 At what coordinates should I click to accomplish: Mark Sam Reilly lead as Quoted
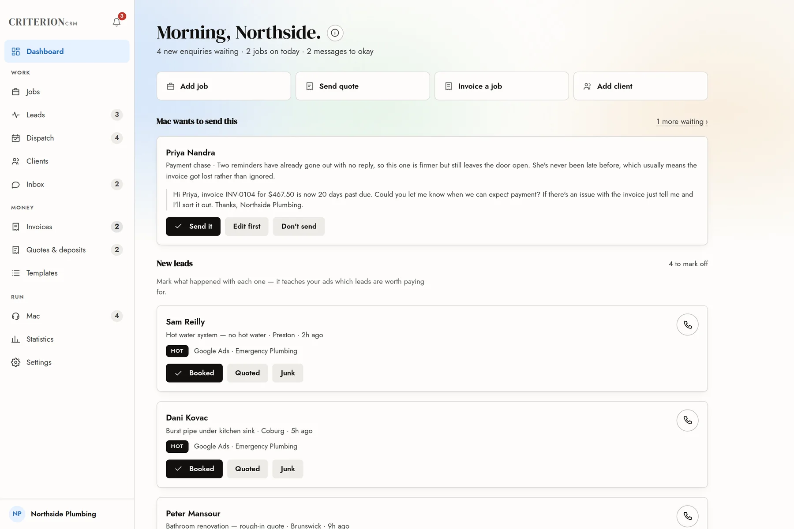tap(247, 373)
